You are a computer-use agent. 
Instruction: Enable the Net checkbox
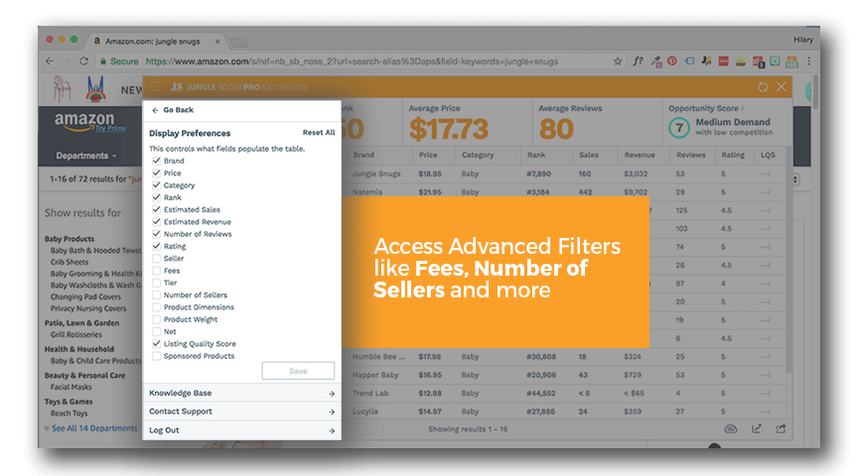pyautogui.click(x=157, y=331)
